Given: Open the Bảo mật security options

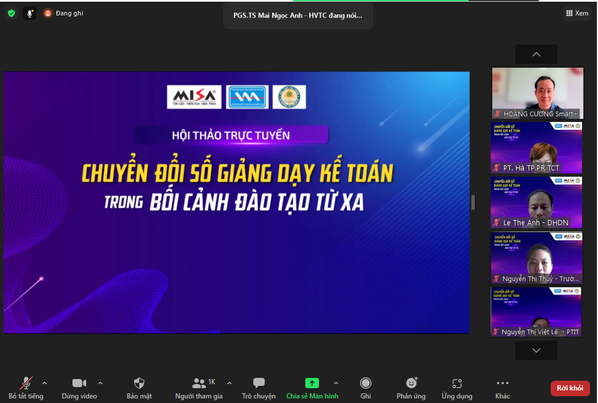Looking at the screenshot, I should click(139, 388).
